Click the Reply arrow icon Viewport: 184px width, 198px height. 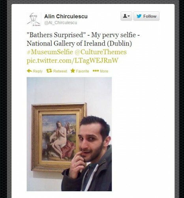tap(29, 71)
